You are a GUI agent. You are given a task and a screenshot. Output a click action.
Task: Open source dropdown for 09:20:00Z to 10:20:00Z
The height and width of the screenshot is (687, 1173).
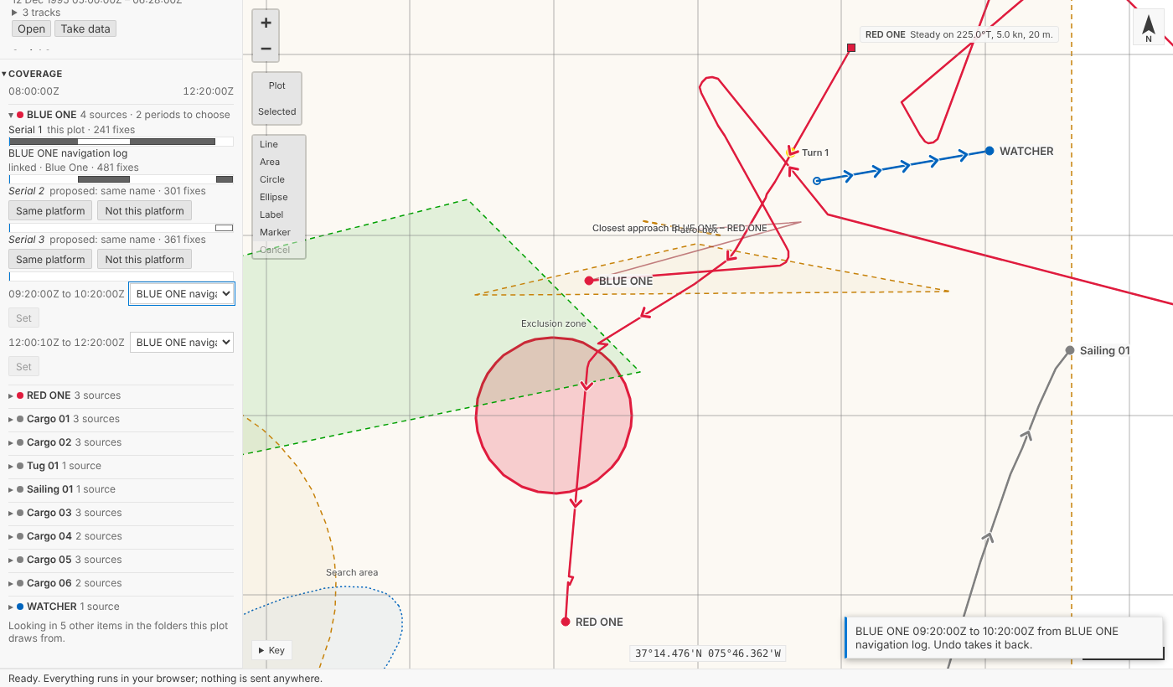[x=182, y=294]
